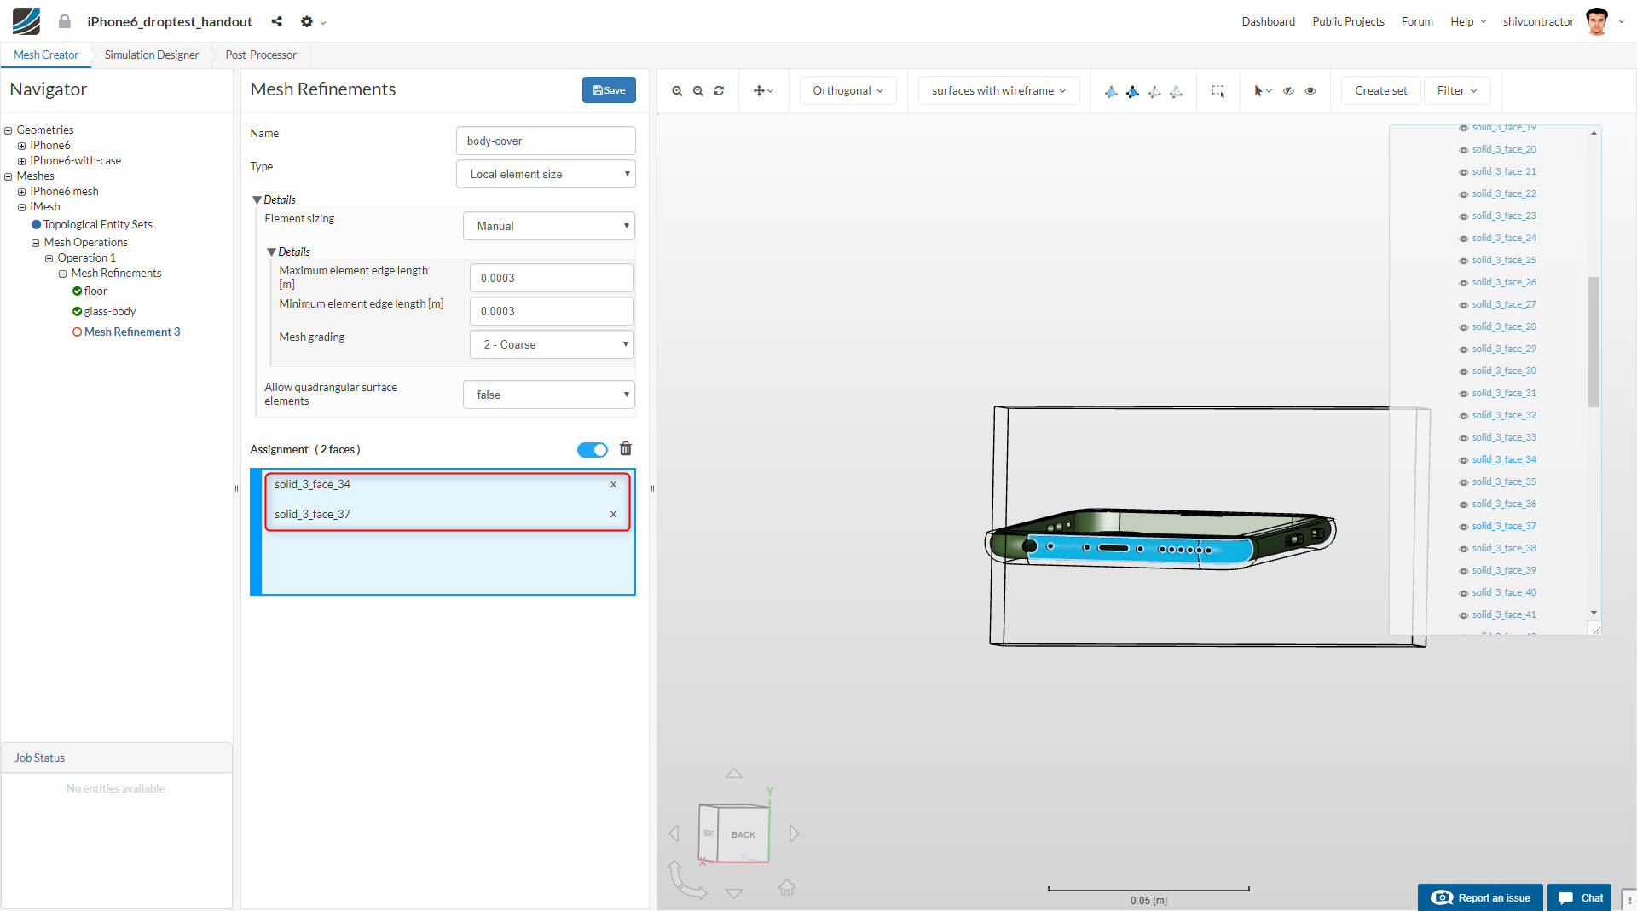Toggle visibility of solid_3_face_40
1637x911 pixels.
coord(1464,593)
